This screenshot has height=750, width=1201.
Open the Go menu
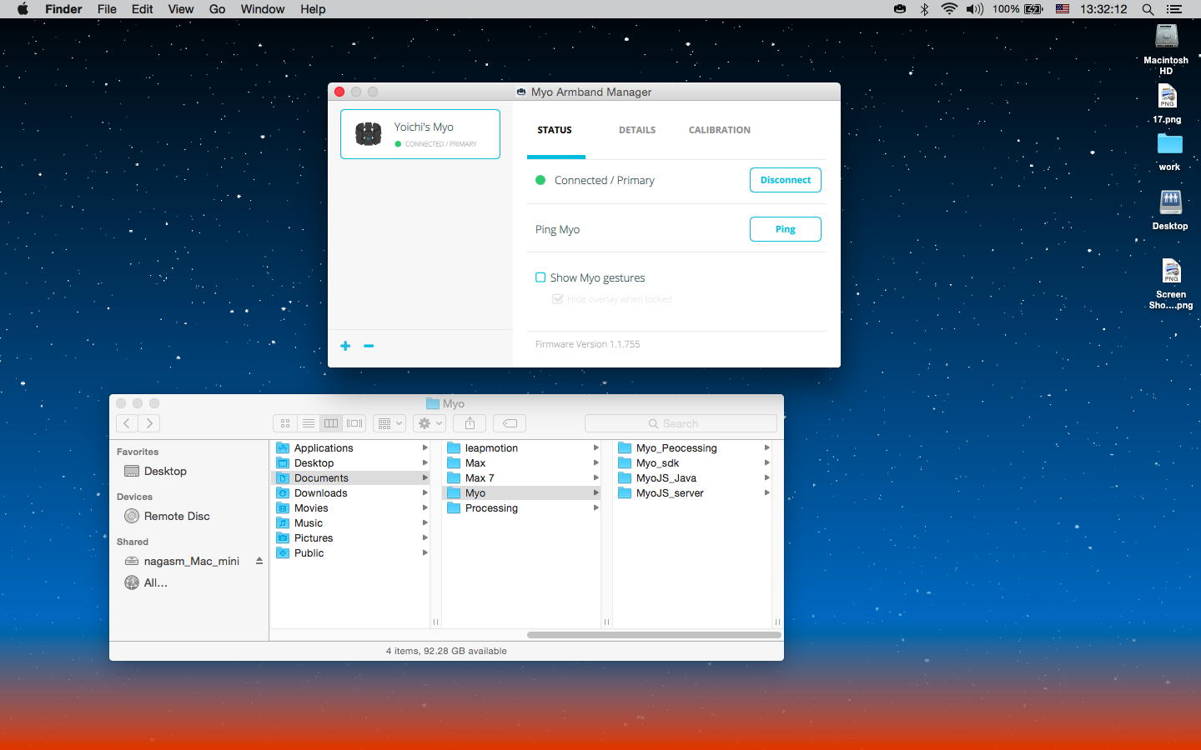[218, 9]
